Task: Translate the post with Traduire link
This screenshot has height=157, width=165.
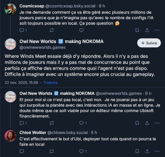Action: click(x=51, y=82)
